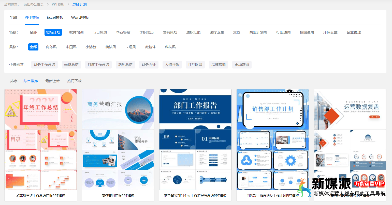Open the 商务营销汇报PPT模板 title link
The height and width of the screenshot is (205, 392).
pos(118,196)
